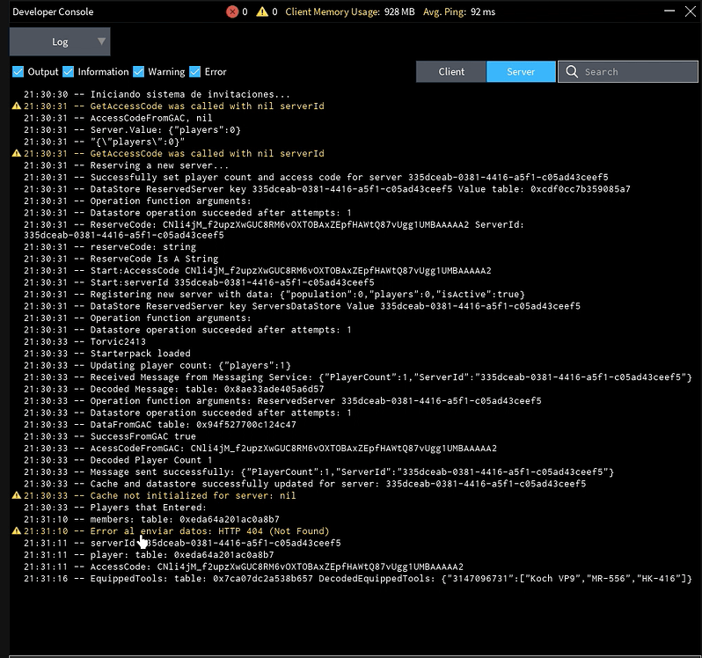Click the yellow warning count icon in header
The image size is (702, 658).
pyautogui.click(x=263, y=12)
